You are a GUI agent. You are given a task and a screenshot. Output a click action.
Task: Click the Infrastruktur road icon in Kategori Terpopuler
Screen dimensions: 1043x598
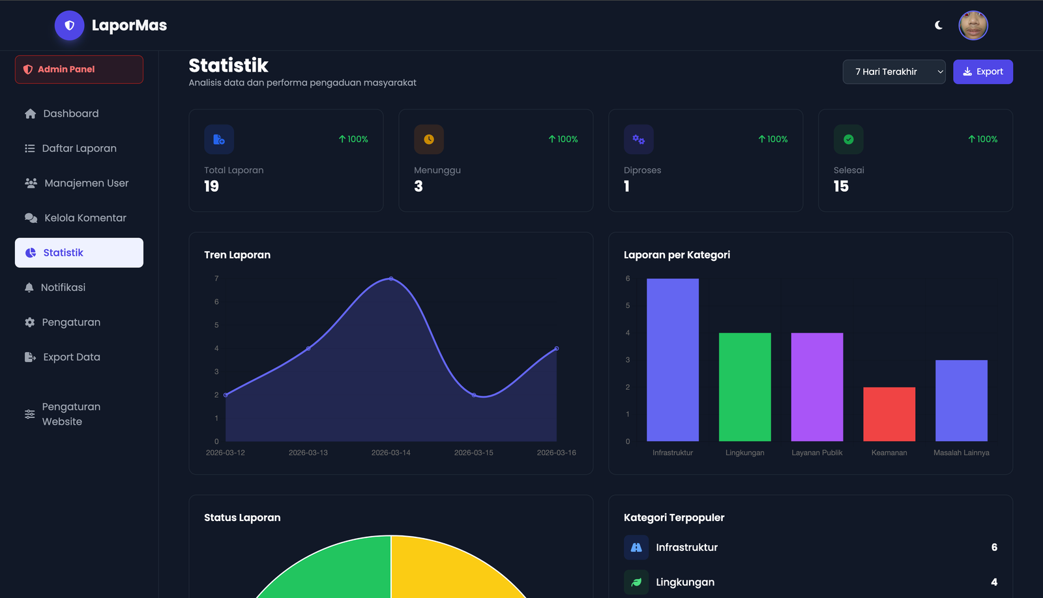[x=636, y=548]
